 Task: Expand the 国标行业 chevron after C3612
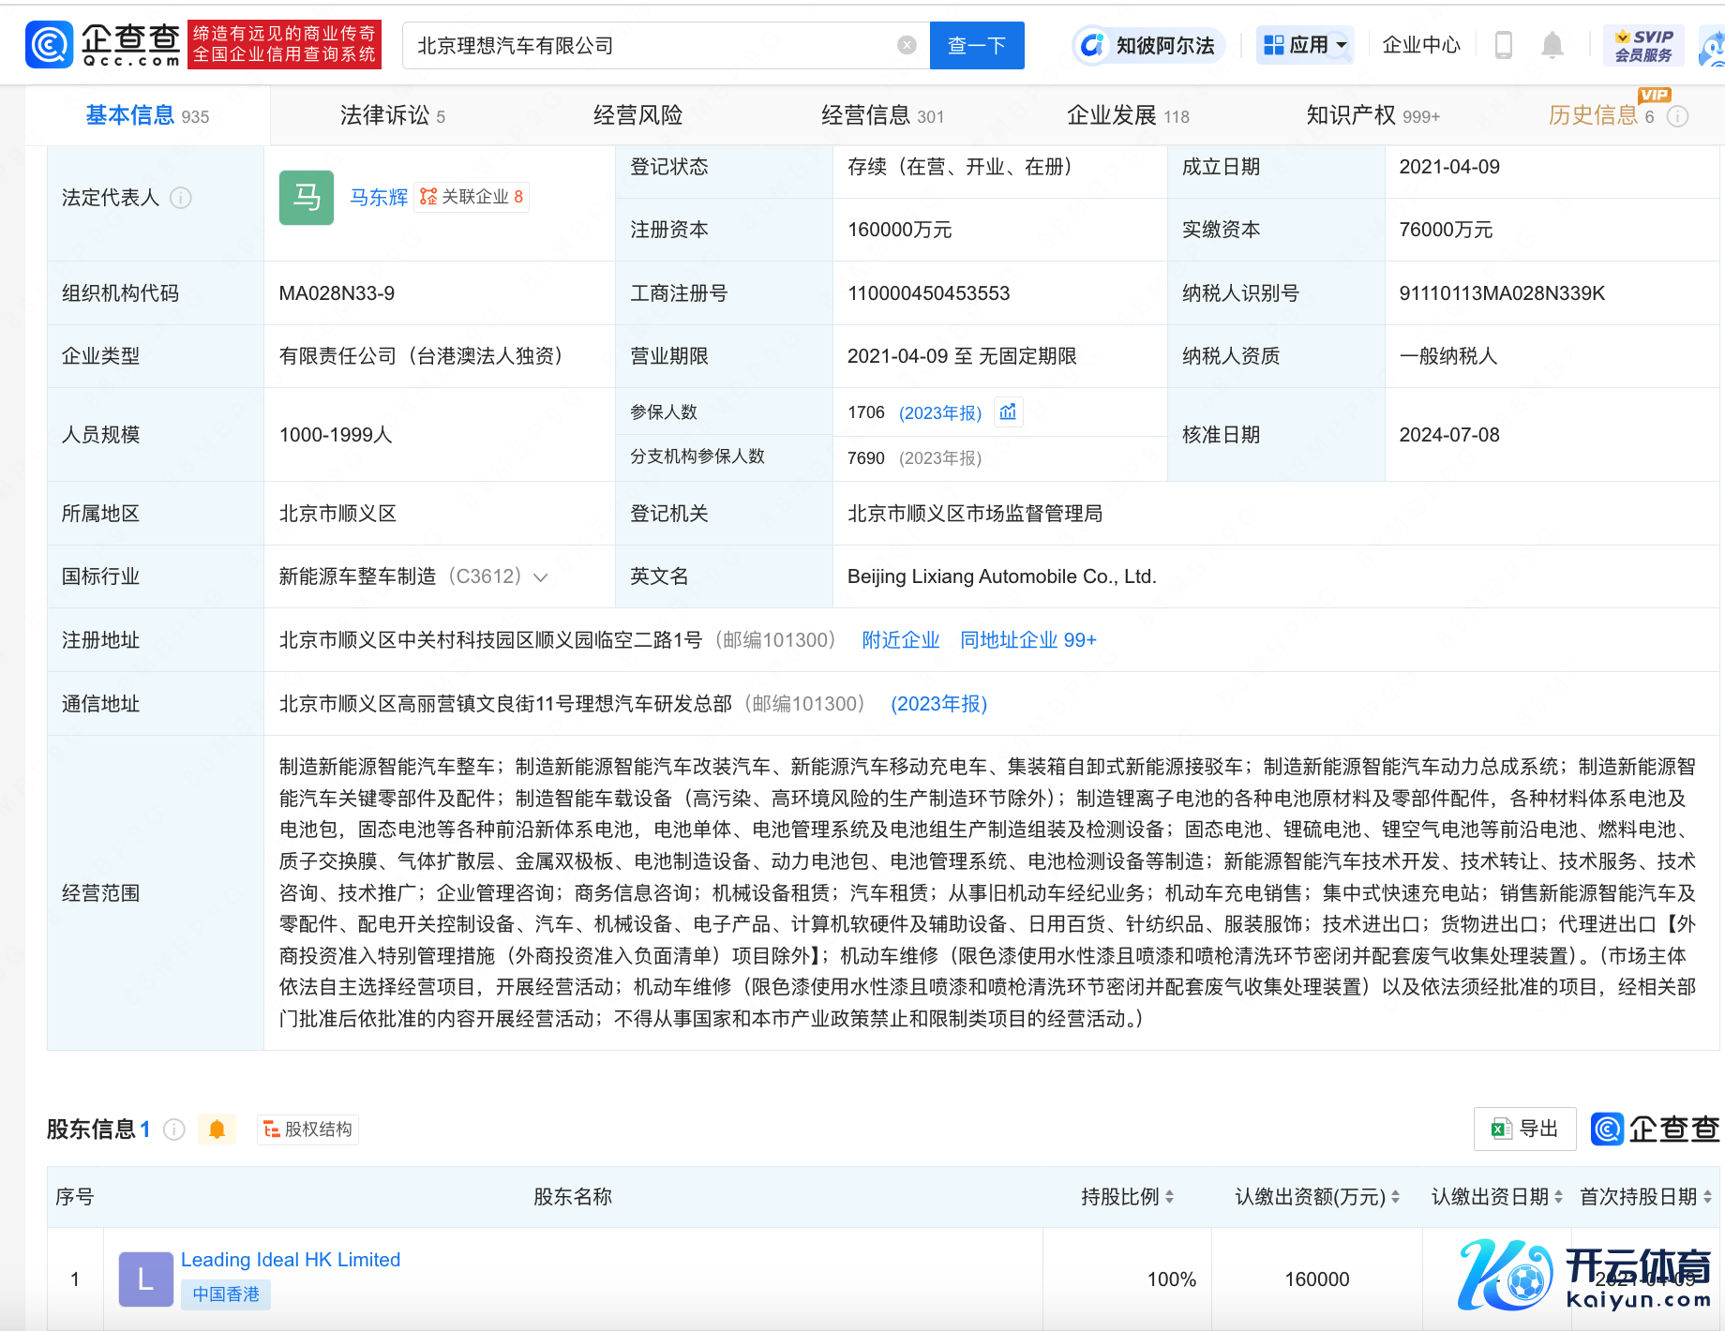[541, 577]
